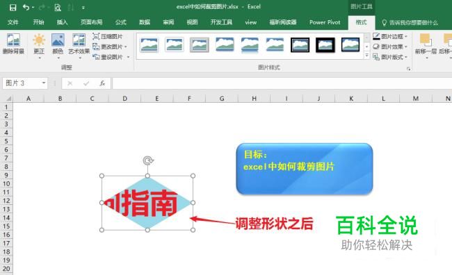Switch to the 插入 ribbon tab

tap(62, 22)
